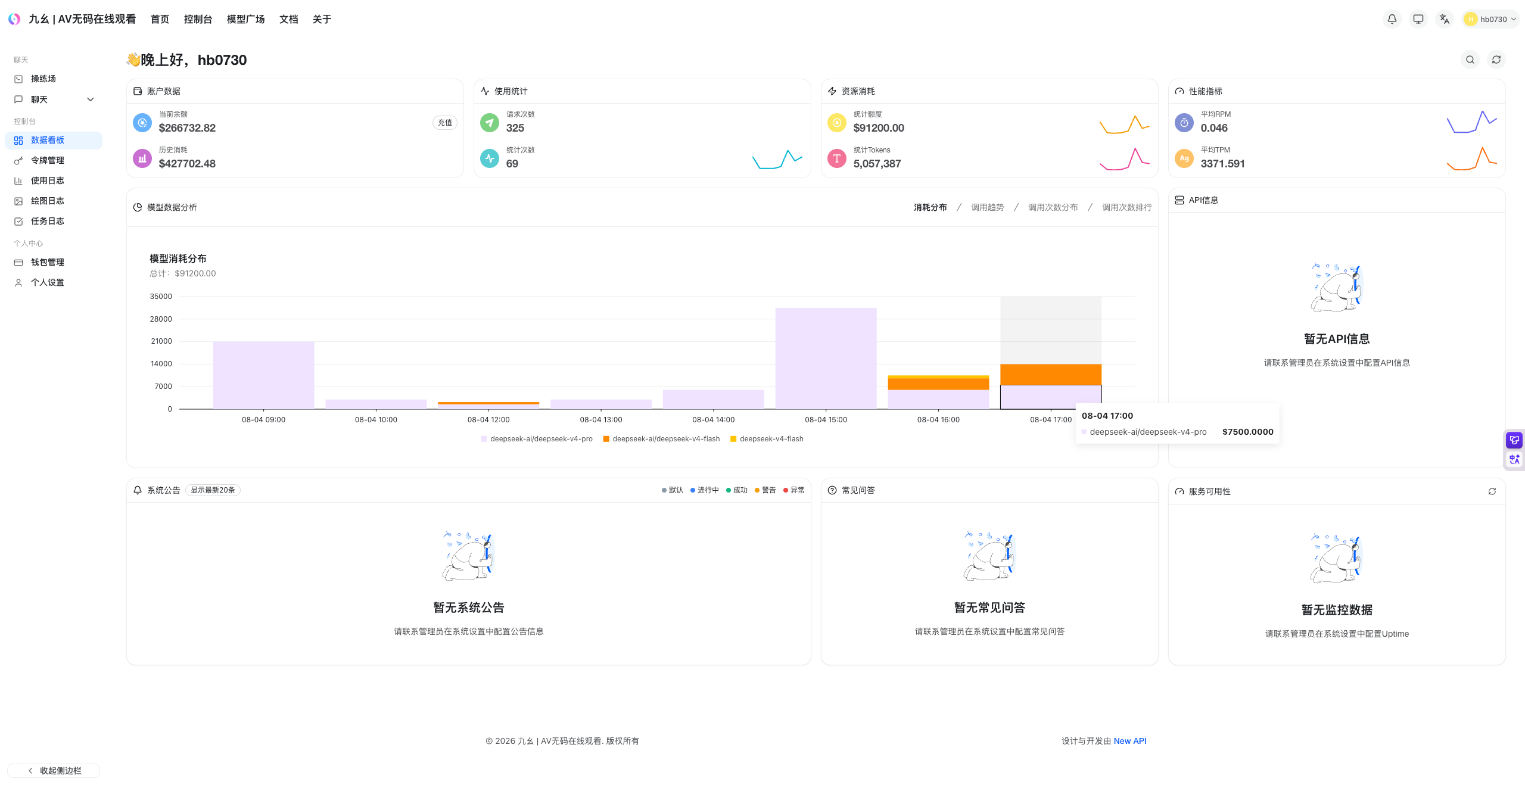Click the purple floating chat widget icon

point(1514,440)
